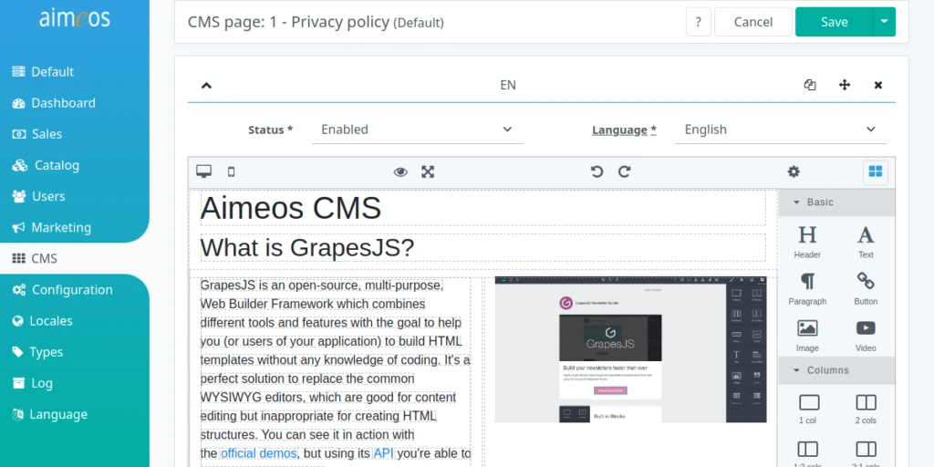Open the Status dropdown

click(x=417, y=130)
